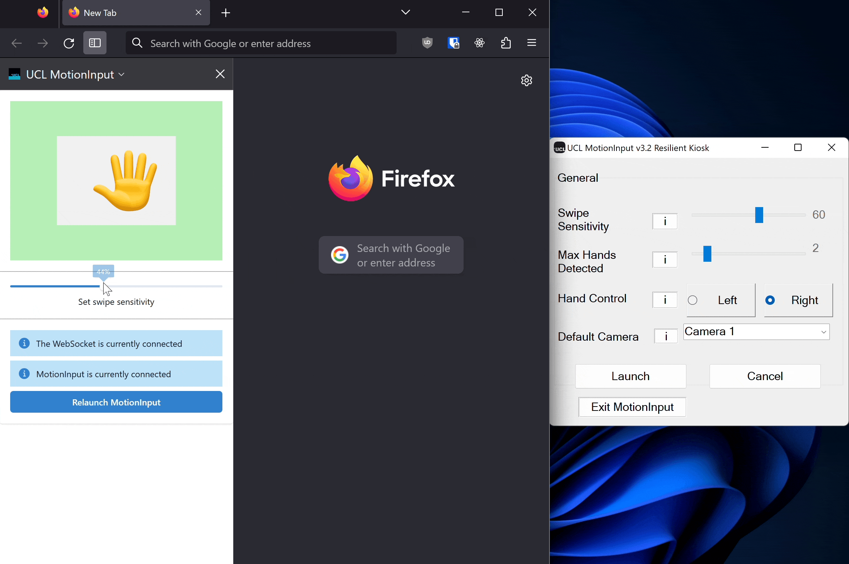Click the uBlock Origin shield icon
849x564 pixels.
[x=427, y=43]
